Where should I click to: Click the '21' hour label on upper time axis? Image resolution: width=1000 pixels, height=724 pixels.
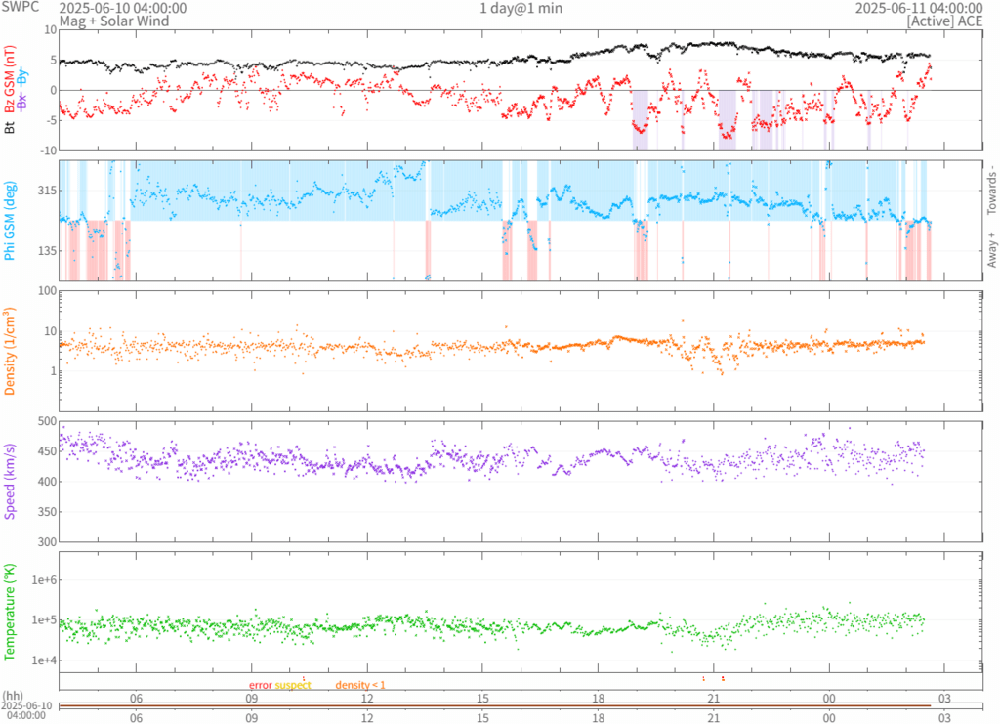tap(714, 698)
